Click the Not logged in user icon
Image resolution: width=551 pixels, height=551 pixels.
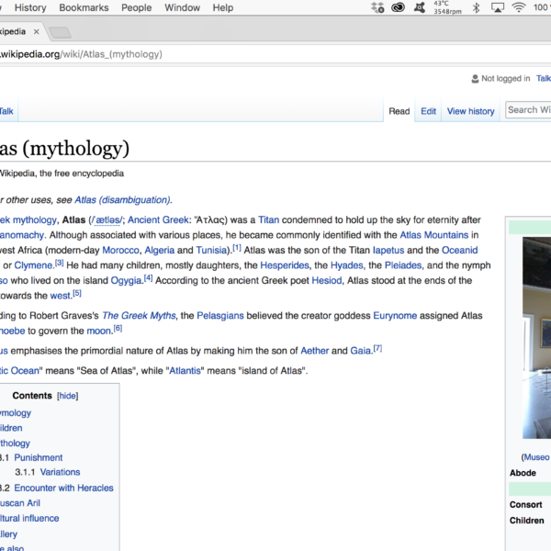[475, 78]
